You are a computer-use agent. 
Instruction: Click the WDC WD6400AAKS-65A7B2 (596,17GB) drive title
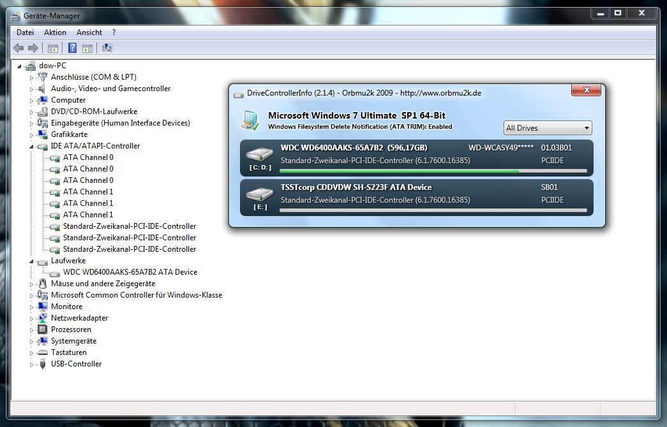coord(354,148)
